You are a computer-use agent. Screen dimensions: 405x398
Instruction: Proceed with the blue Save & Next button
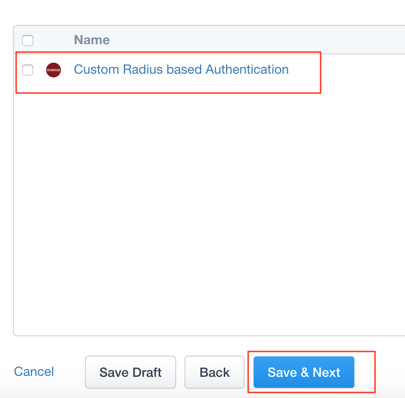coord(304,372)
